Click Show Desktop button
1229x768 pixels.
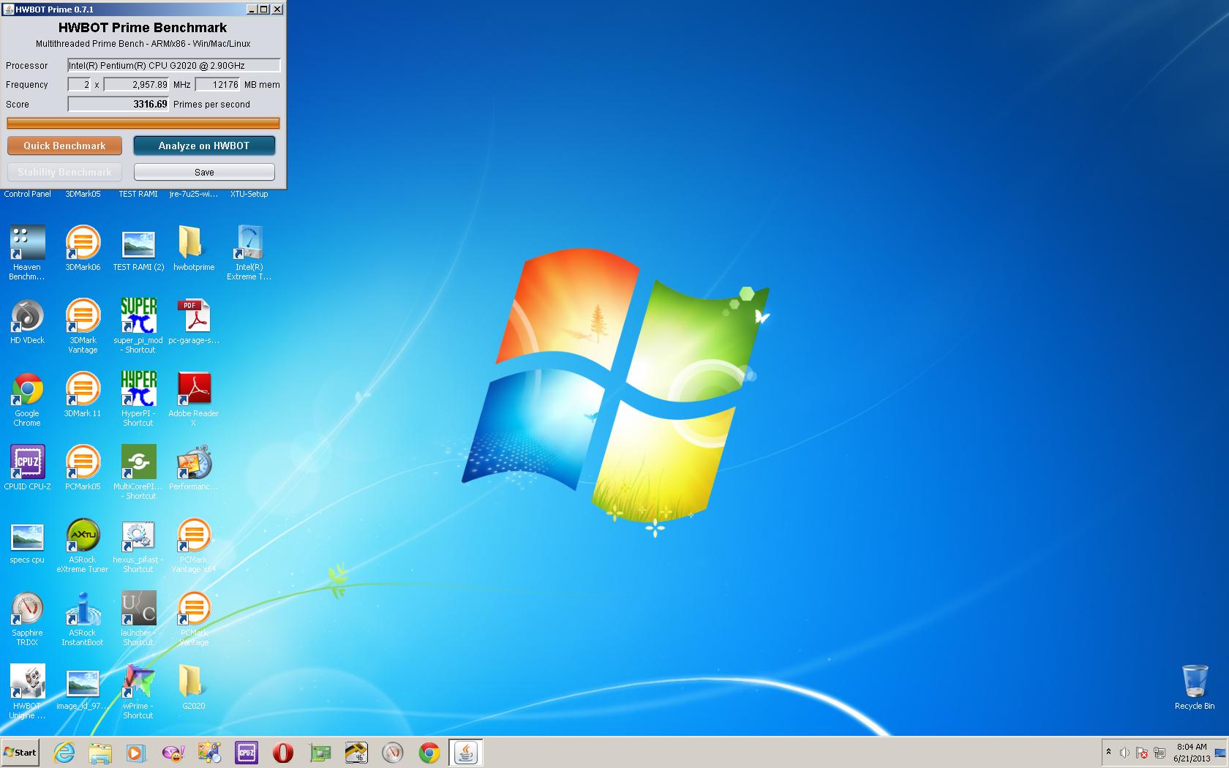pyautogui.click(x=1222, y=753)
